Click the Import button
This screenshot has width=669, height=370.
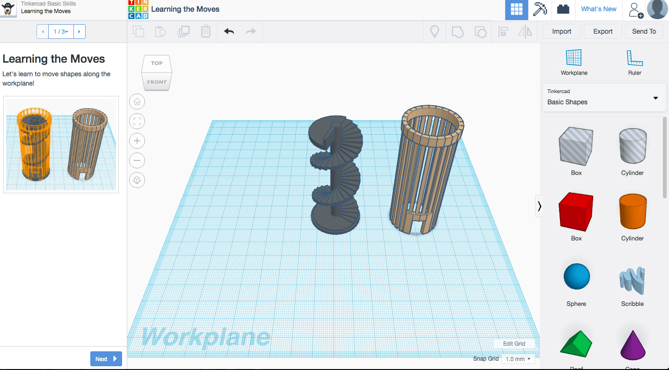click(562, 31)
